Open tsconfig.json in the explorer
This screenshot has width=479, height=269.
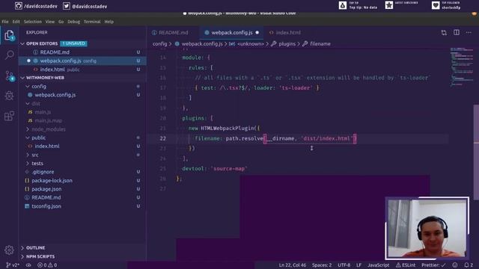(82, 206)
